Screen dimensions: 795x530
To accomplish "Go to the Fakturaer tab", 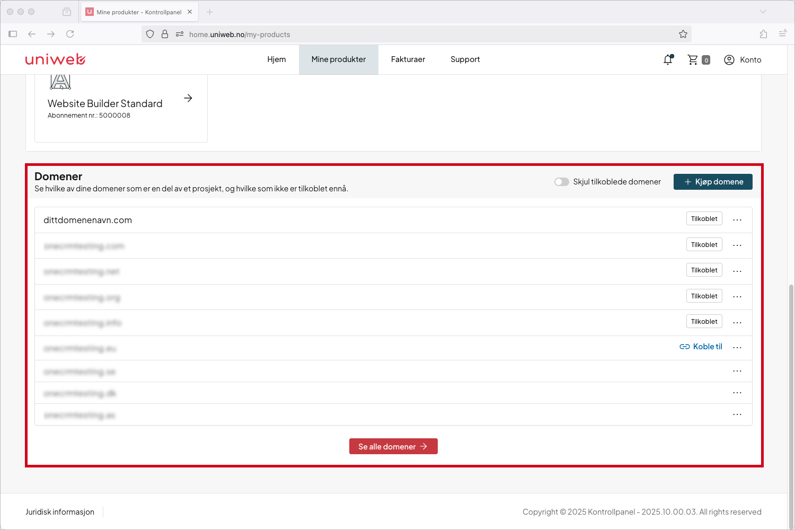I will click(408, 59).
